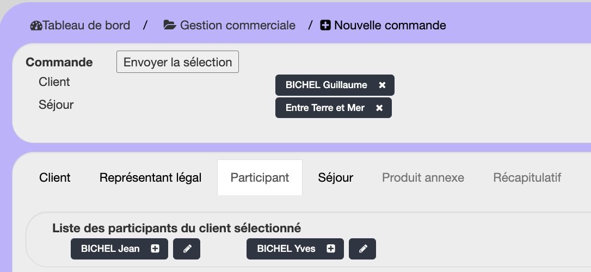Screen dimensions: 591x272
Task: Edit BICHEL Yves with the pencil icon
Action: coord(362,249)
